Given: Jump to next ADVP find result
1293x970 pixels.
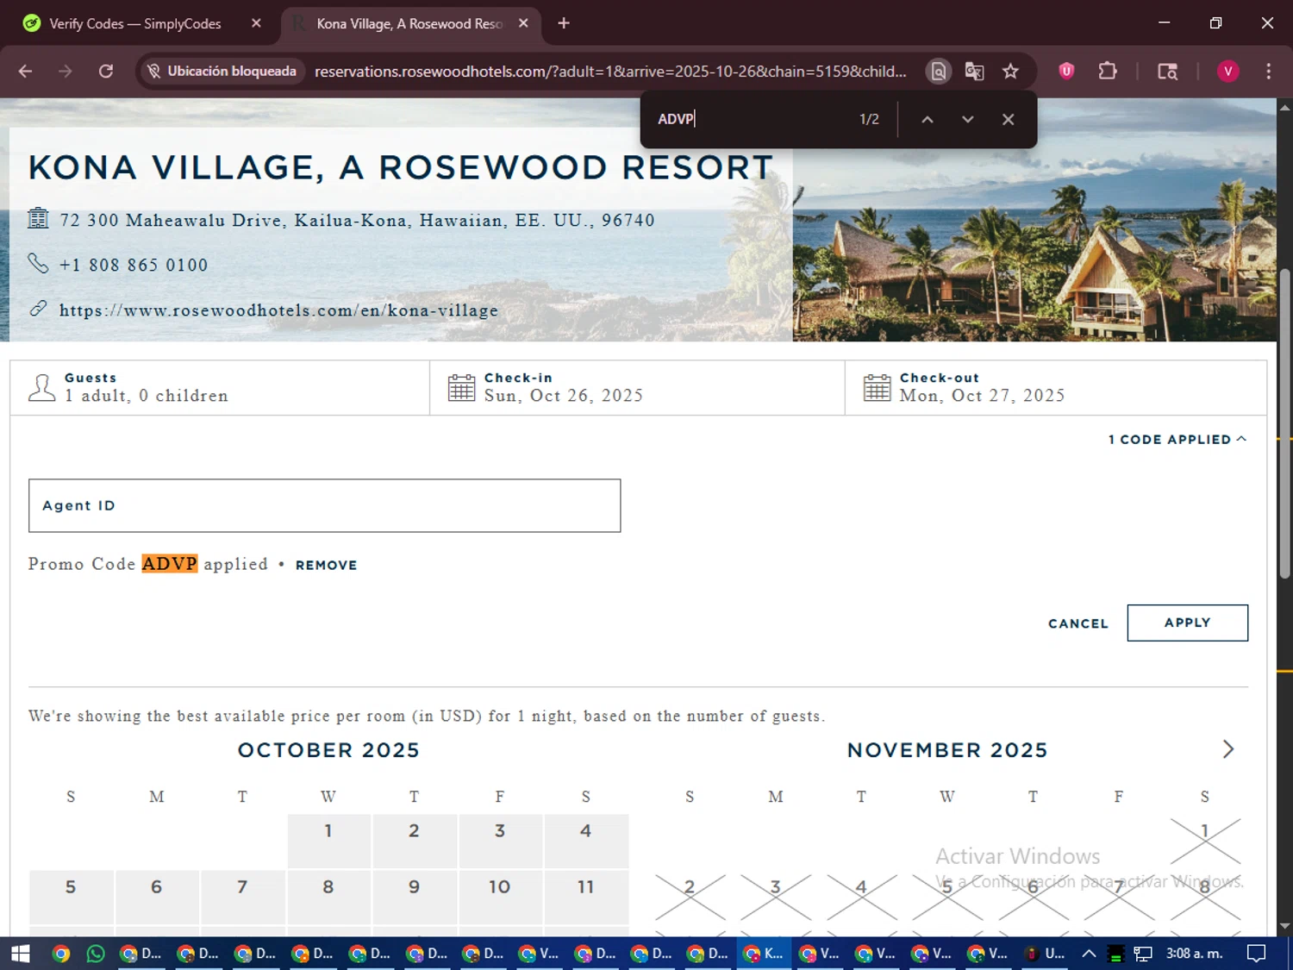Looking at the screenshot, I should (968, 119).
